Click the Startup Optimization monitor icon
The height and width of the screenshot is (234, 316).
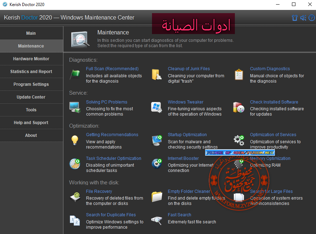tap(157, 140)
